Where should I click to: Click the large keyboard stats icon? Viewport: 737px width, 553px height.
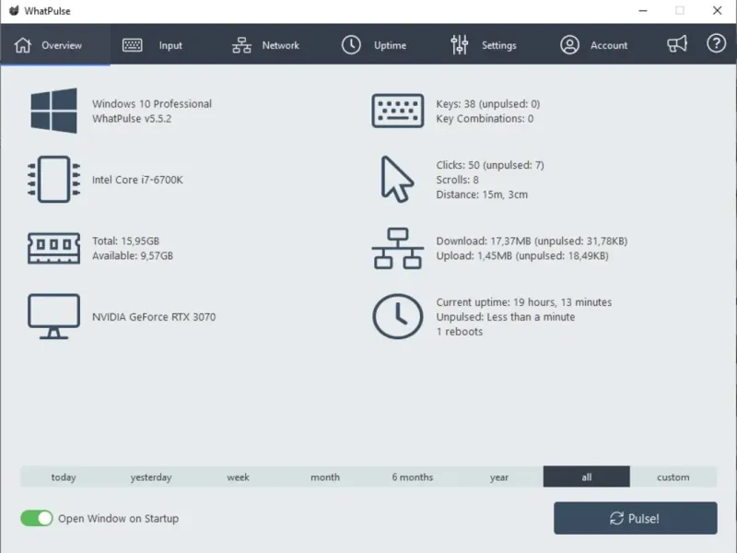(398, 111)
